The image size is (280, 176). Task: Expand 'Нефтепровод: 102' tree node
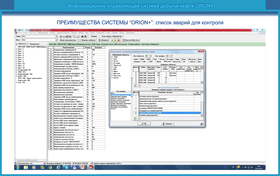[x=16, y=74]
